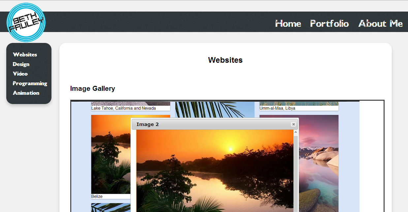Select Websites in the sidebar
408x212 pixels.
(x=25, y=54)
